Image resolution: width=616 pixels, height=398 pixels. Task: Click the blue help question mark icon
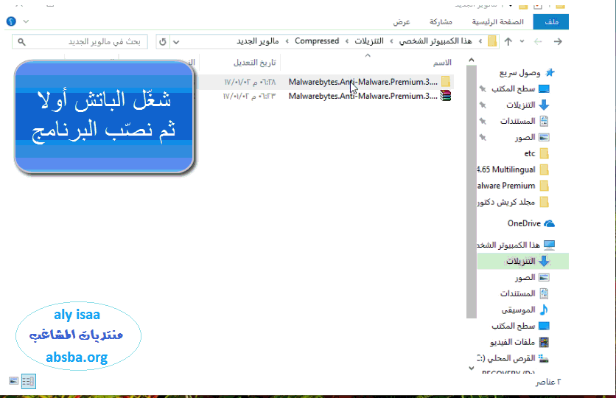coord(10,22)
